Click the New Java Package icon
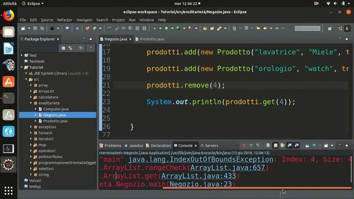The width and height of the screenshot is (354, 199). (87, 28)
